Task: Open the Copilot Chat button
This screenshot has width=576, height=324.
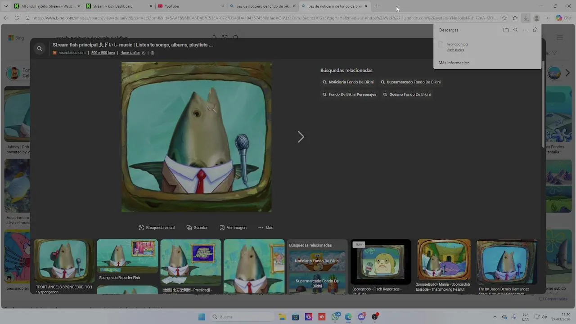Action: 563,18
